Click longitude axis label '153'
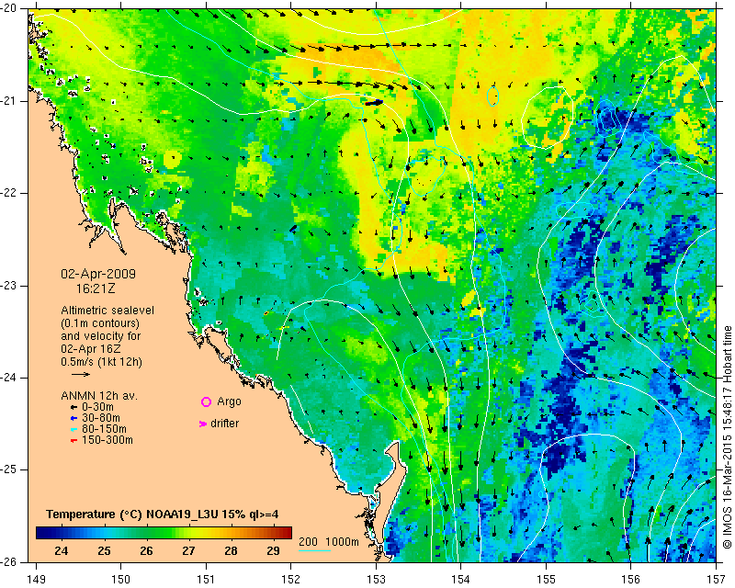The image size is (735, 588). tap(376, 580)
